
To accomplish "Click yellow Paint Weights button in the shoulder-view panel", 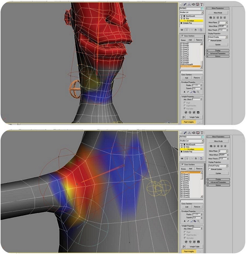I will click(x=189, y=251).
